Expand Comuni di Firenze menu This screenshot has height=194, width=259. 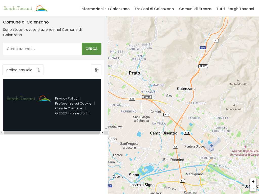pos(195,9)
